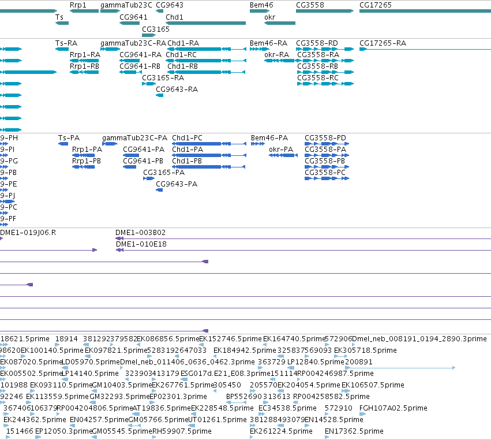Select the Ts gene label
Image resolution: width=491 pixels, height=440 pixels.
pyautogui.click(x=59, y=17)
